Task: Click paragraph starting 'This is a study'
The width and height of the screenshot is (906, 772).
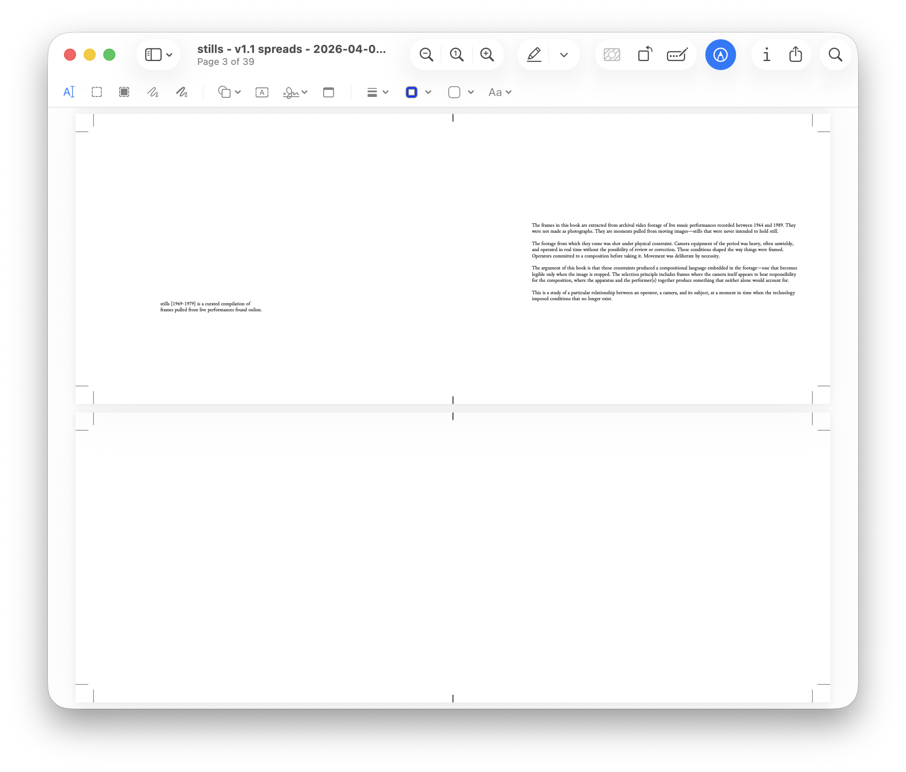Action: (x=663, y=295)
